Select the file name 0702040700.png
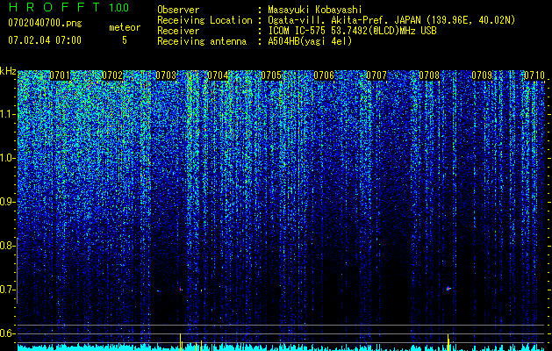 (45, 24)
